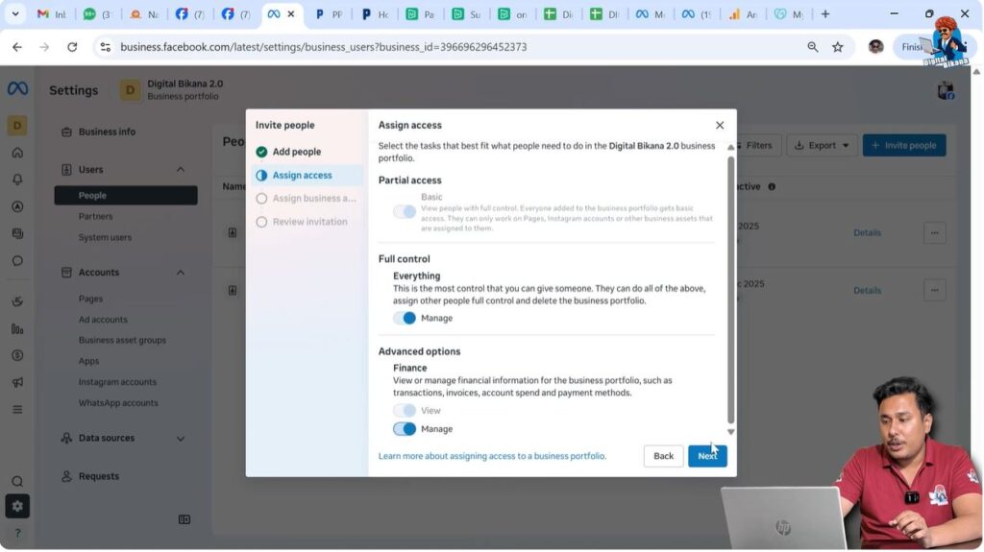Open new browser tab with plus
The height and width of the screenshot is (552, 984).
pyautogui.click(x=825, y=13)
